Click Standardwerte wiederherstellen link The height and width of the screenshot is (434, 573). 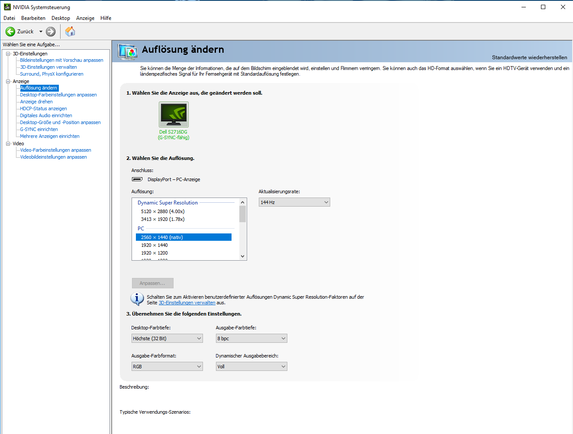click(x=529, y=57)
